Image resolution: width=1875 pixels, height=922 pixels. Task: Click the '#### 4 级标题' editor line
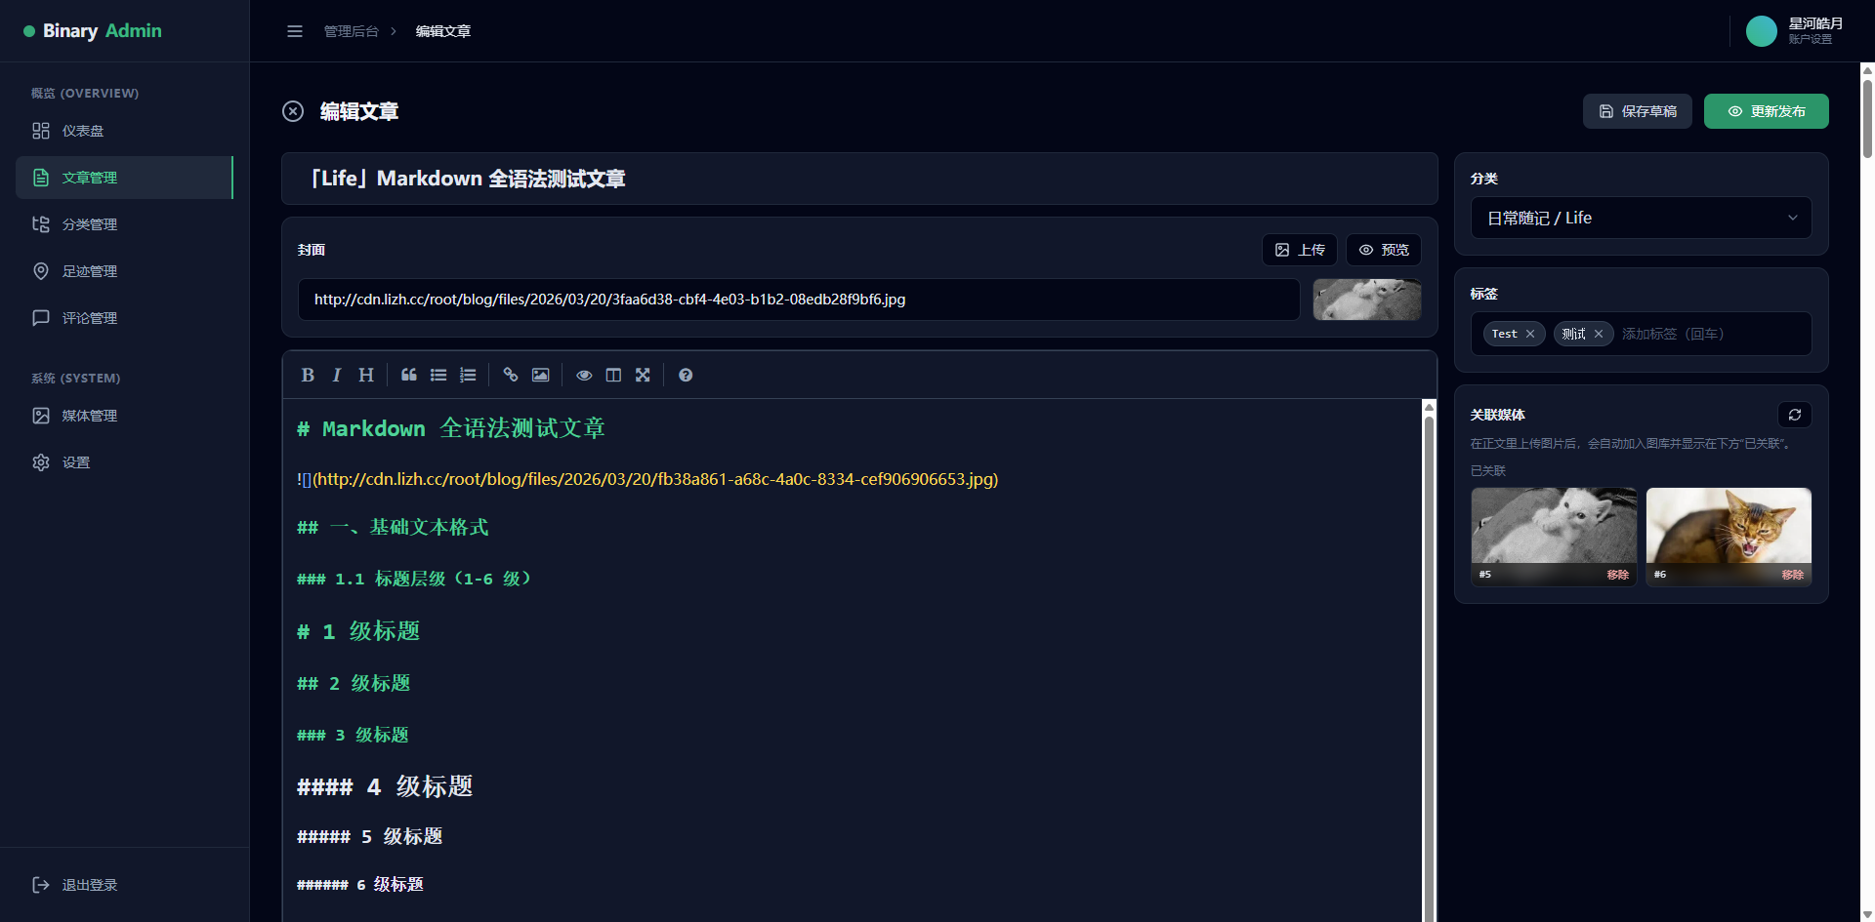tap(385, 786)
